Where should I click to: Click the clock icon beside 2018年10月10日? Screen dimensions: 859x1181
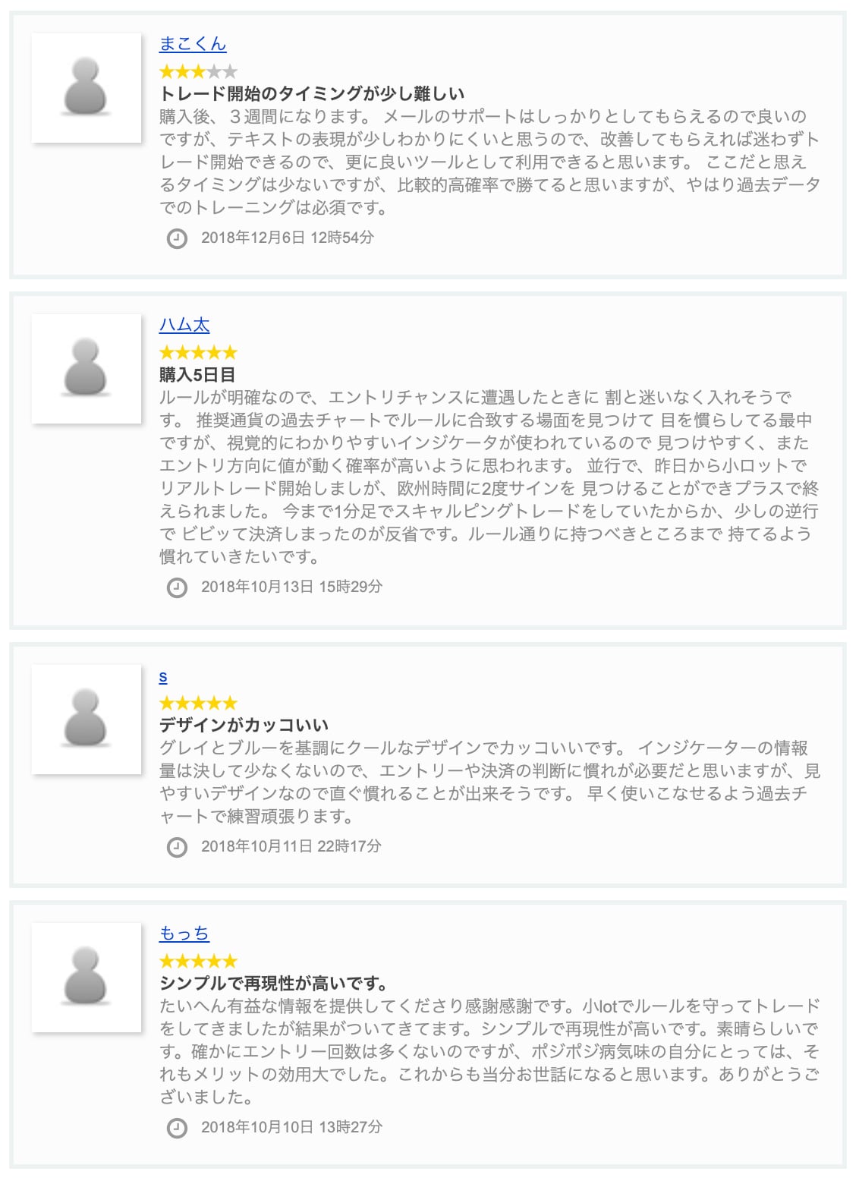177,1128
